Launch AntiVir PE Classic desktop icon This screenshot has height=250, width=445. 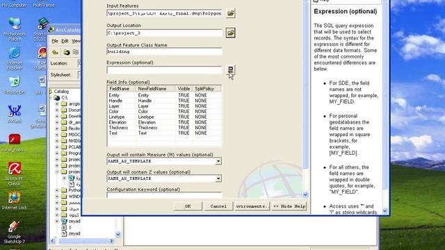click(14, 174)
